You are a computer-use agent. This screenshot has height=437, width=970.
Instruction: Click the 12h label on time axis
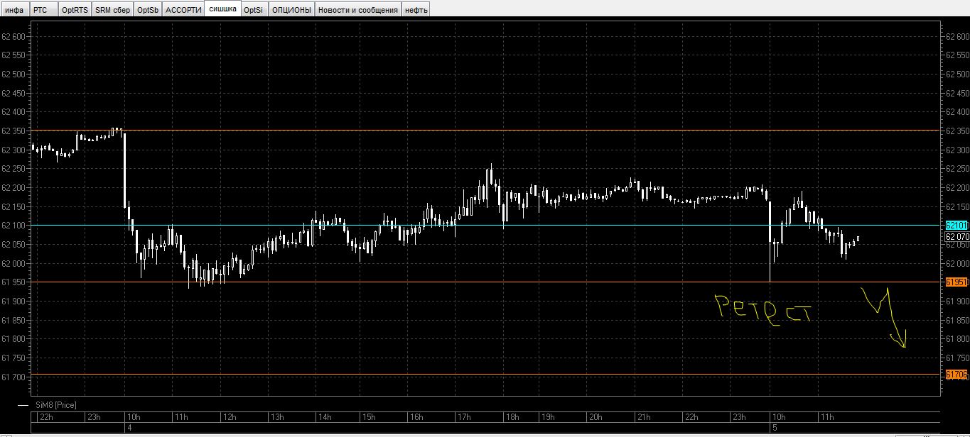230,416
